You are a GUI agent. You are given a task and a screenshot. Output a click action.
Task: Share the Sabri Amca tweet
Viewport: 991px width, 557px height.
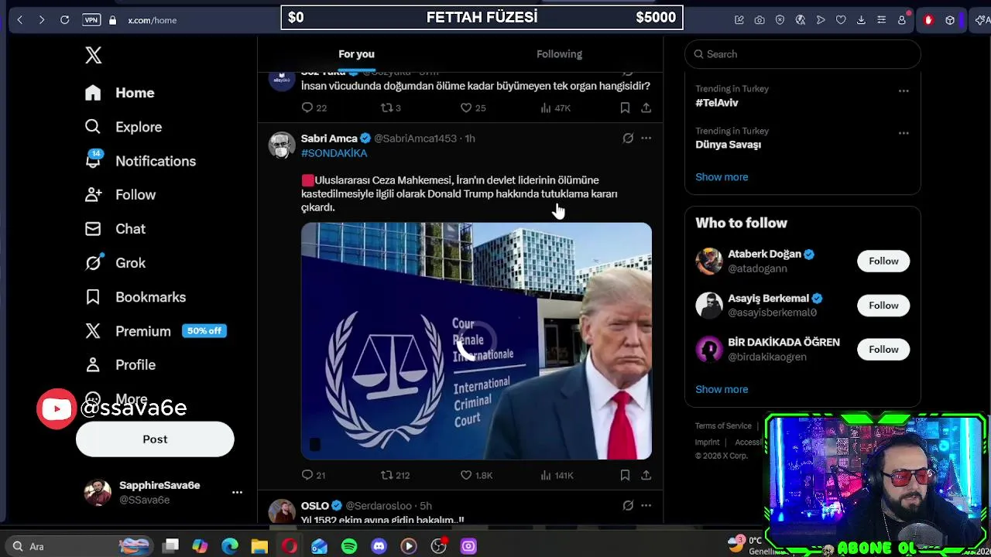[x=646, y=475]
